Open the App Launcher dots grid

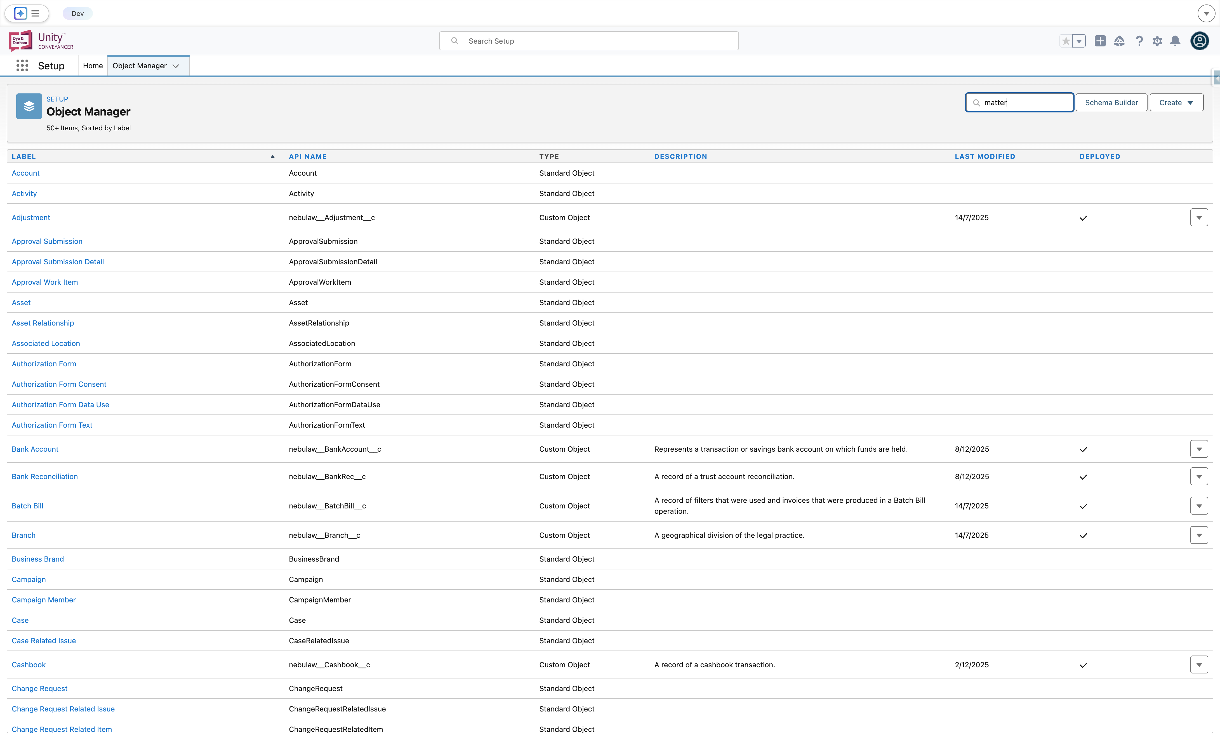22,66
